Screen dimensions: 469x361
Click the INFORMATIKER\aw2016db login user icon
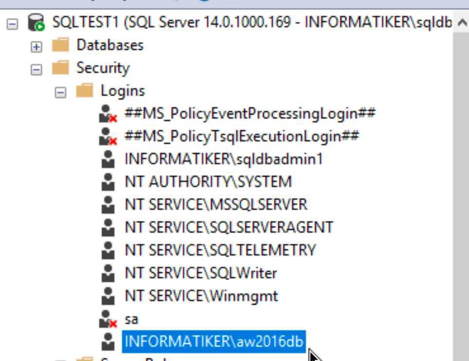click(x=108, y=342)
